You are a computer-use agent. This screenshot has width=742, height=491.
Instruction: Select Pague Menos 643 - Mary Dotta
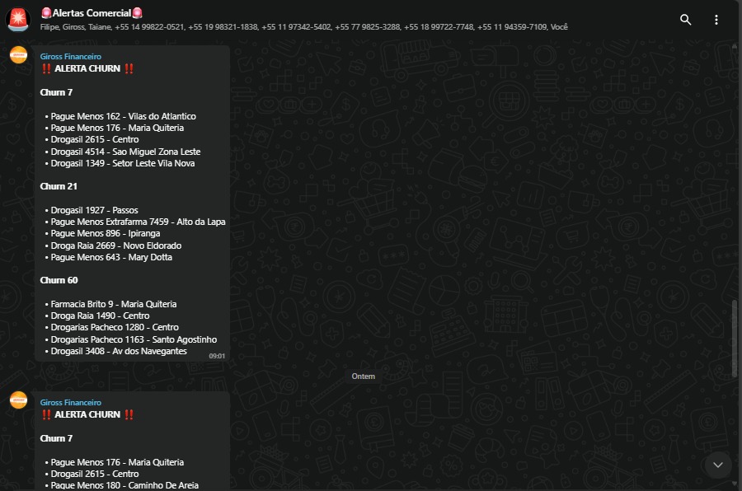[111, 257]
